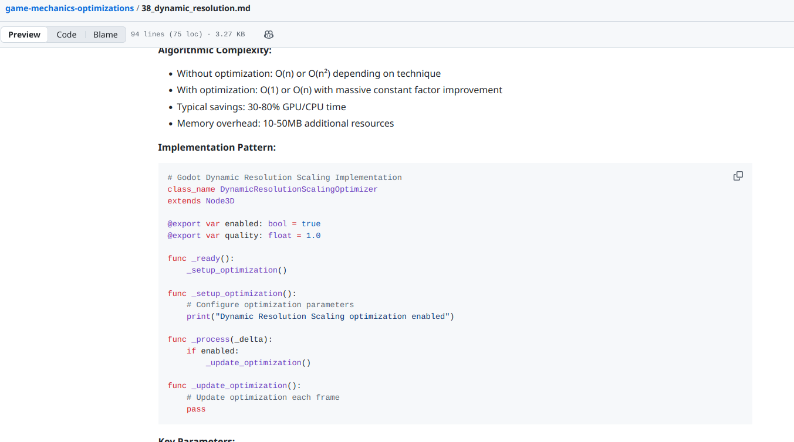Image resolution: width=794 pixels, height=442 pixels.
Task: Click the 'Typical savings' bullet point
Action: click(x=261, y=107)
